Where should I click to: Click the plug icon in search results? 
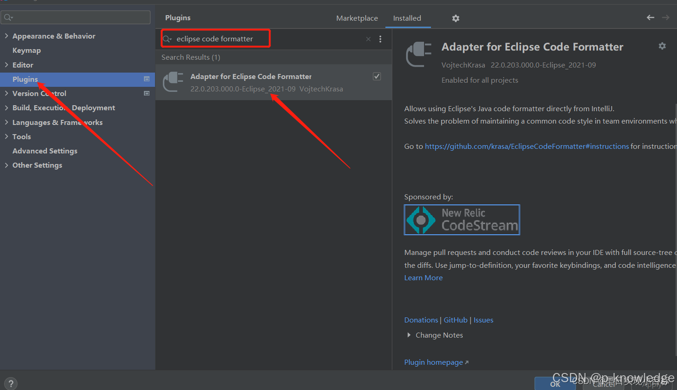click(x=173, y=82)
